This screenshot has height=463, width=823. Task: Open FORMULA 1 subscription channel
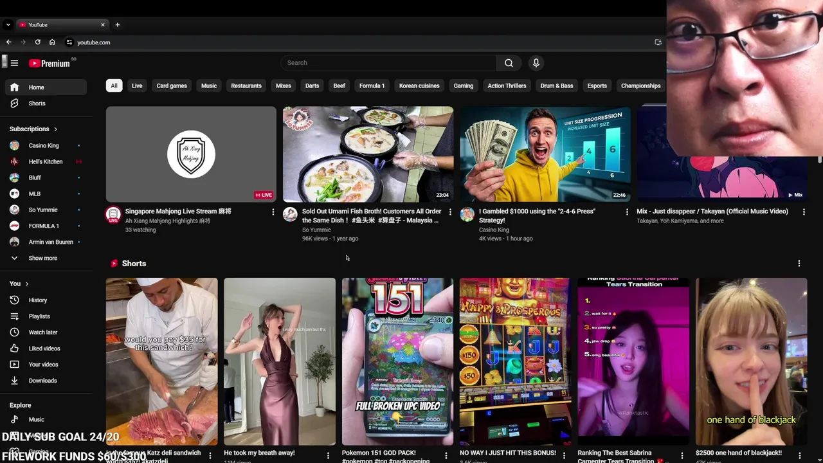(46, 226)
